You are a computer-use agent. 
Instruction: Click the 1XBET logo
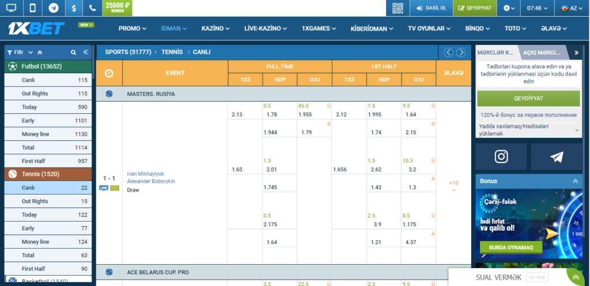point(36,28)
